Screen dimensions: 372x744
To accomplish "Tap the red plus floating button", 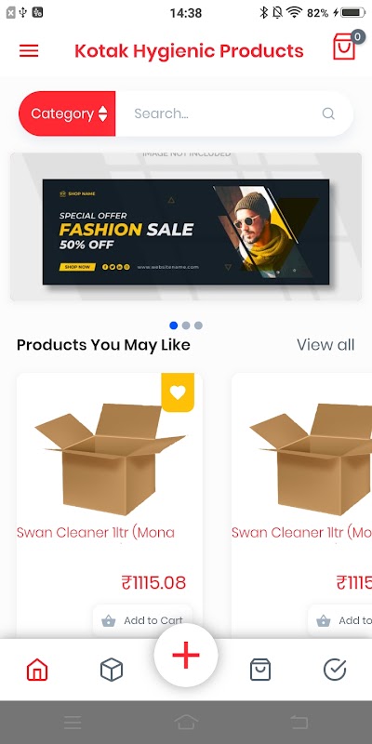I will coord(186,656).
